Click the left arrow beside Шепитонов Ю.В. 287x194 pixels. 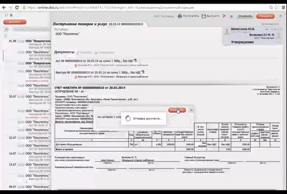pyautogui.click(x=267, y=29)
